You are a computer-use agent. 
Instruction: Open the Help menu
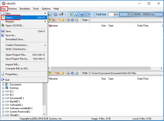tap(56, 9)
